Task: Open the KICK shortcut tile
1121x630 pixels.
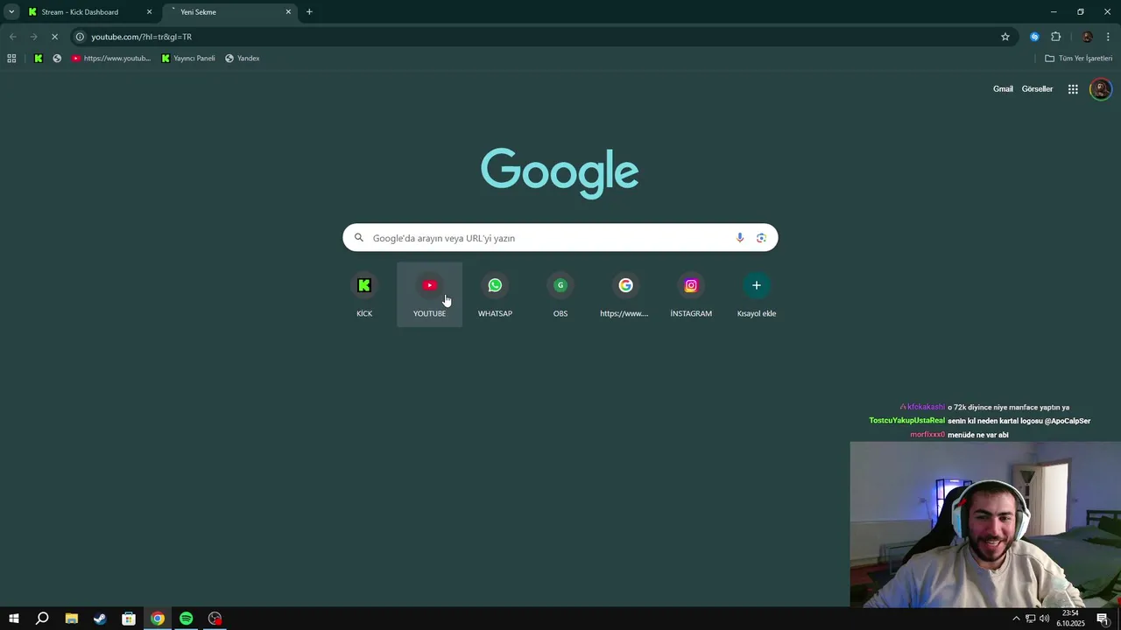Action: click(x=364, y=295)
